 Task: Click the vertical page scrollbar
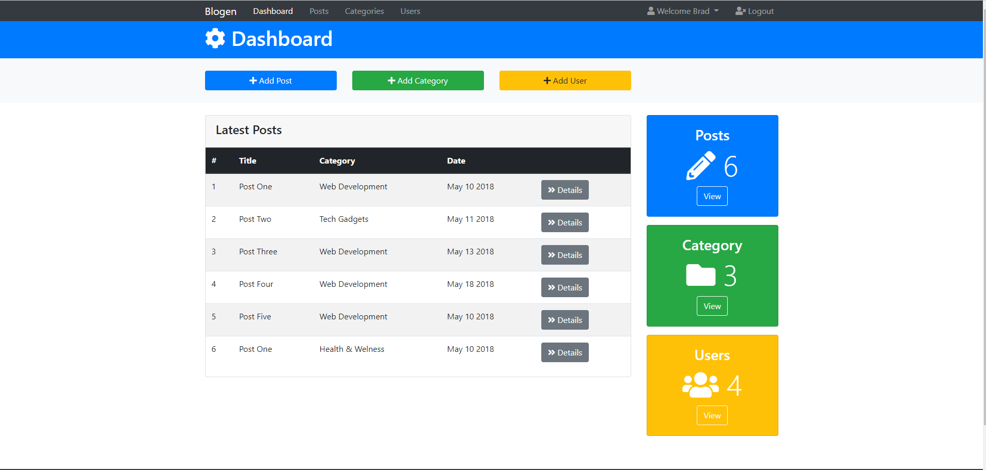point(984,206)
